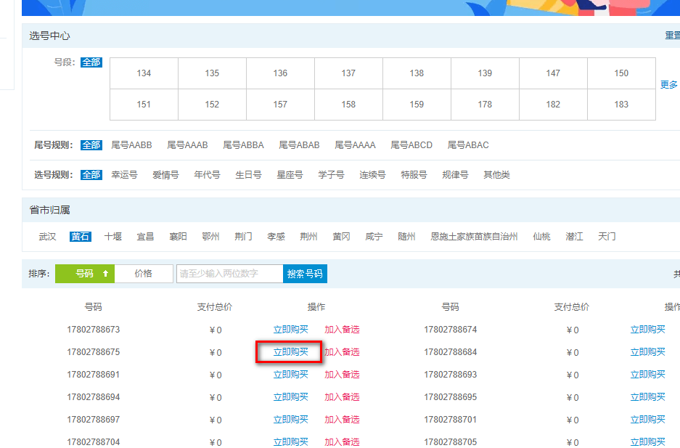Type in the number search field
The image size is (680, 448).
pos(229,274)
